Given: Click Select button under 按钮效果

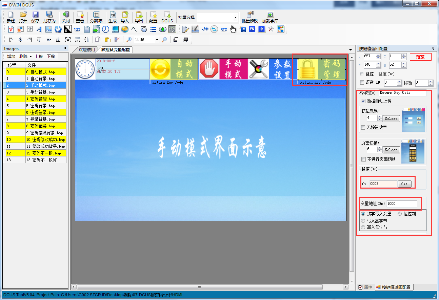Looking at the screenshot, I should 391,119.
